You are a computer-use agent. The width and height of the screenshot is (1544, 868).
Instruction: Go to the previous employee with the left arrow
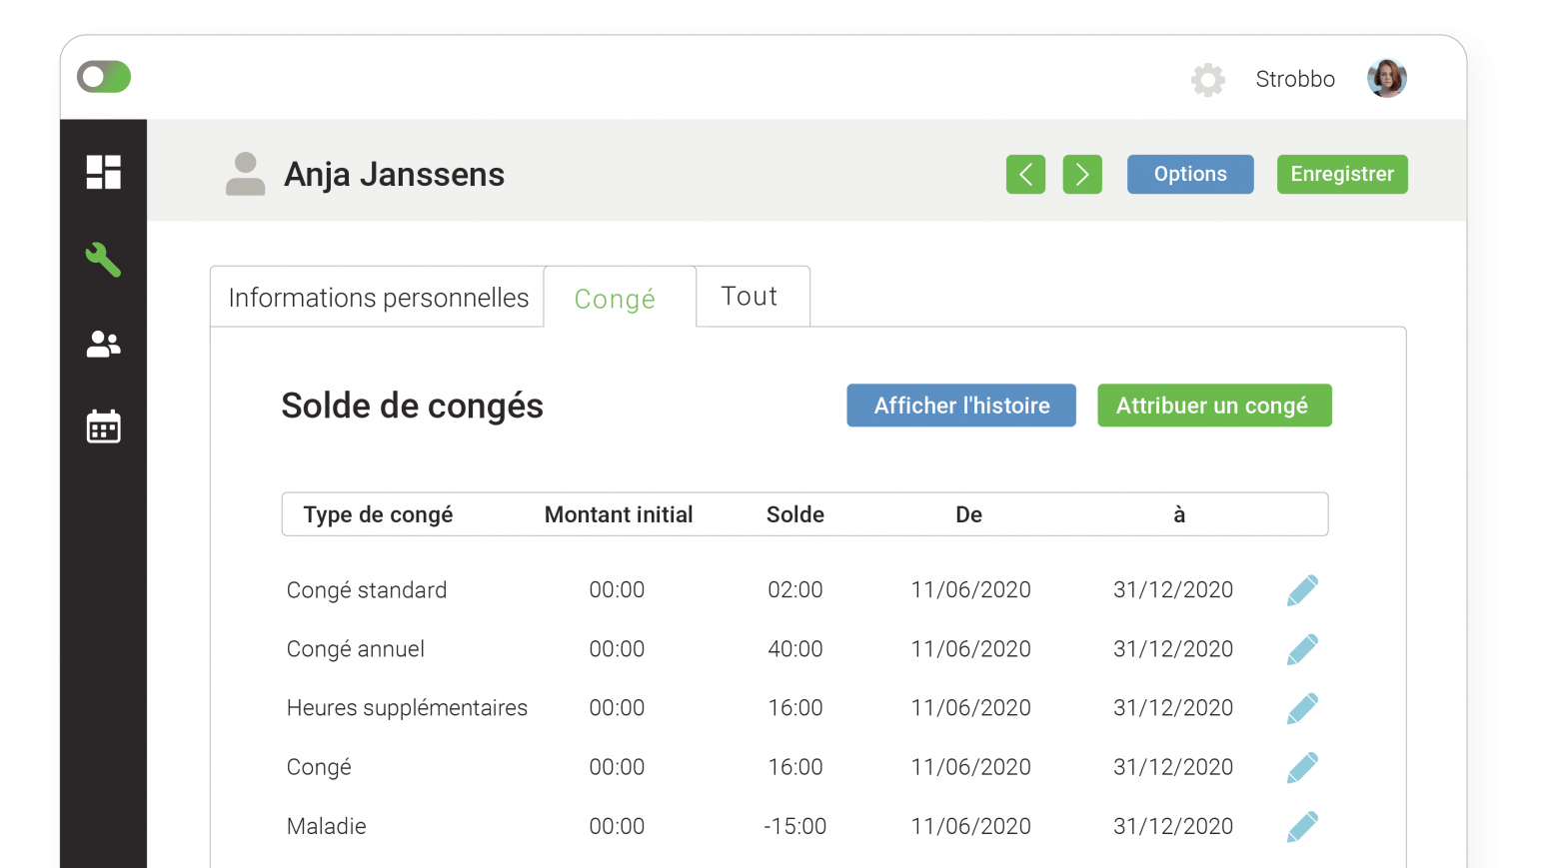[1025, 174]
